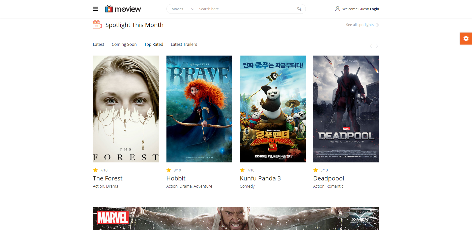Go to next carousel slide arrow

pyautogui.click(x=377, y=46)
